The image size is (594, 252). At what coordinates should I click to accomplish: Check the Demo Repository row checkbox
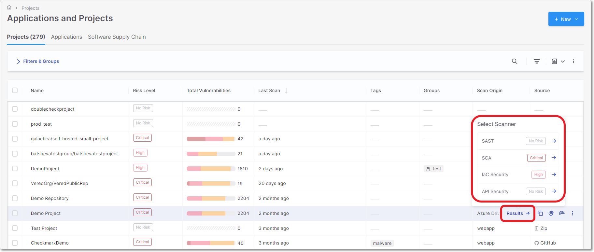coord(15,198)
